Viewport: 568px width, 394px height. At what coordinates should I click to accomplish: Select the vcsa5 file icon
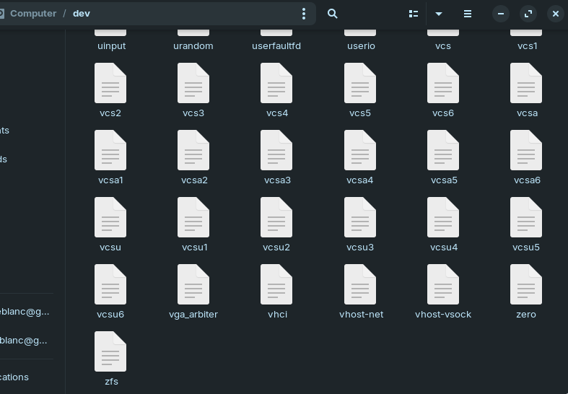[443, 150]
